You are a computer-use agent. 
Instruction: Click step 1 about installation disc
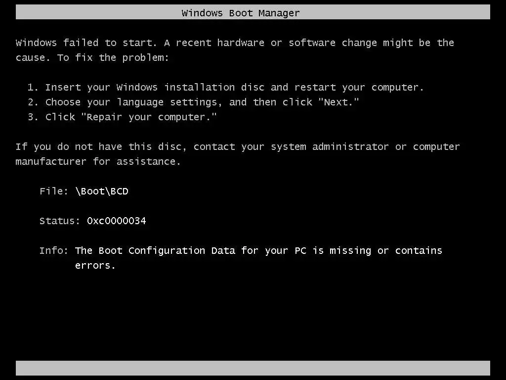(x=225, y=88)
